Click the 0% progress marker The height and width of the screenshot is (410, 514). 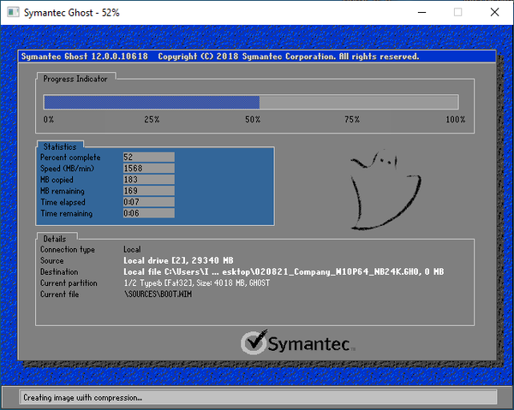49,120
